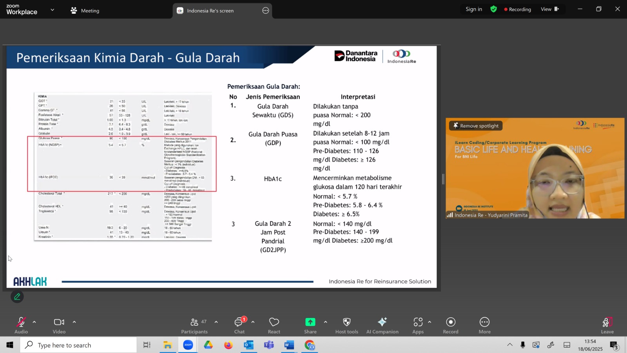Image resolution: width=627 pixels, height=353 pixels.
Task: Click the panel divider handle beside the video
Action: click(443, 179)
